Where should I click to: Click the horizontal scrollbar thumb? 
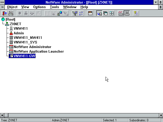(6, 115)
